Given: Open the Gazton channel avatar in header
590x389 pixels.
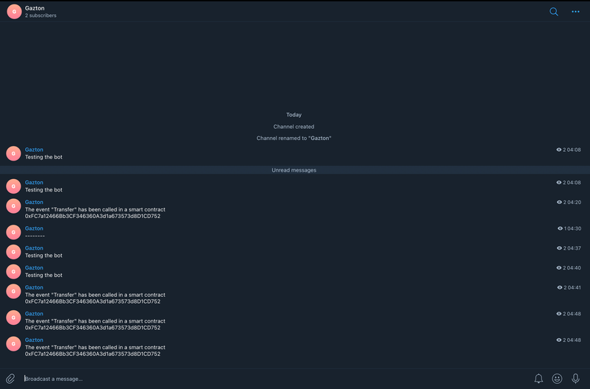Looking at the screenshot, I should click(14, 12).
